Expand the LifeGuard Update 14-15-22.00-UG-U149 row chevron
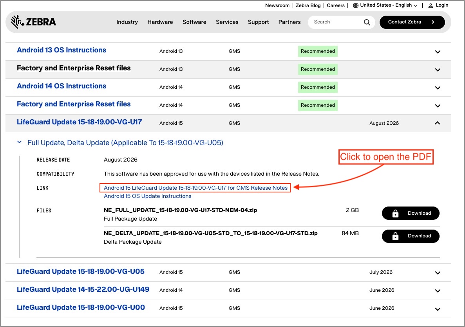This screenshot has height=327, width=465. [438, 291]
